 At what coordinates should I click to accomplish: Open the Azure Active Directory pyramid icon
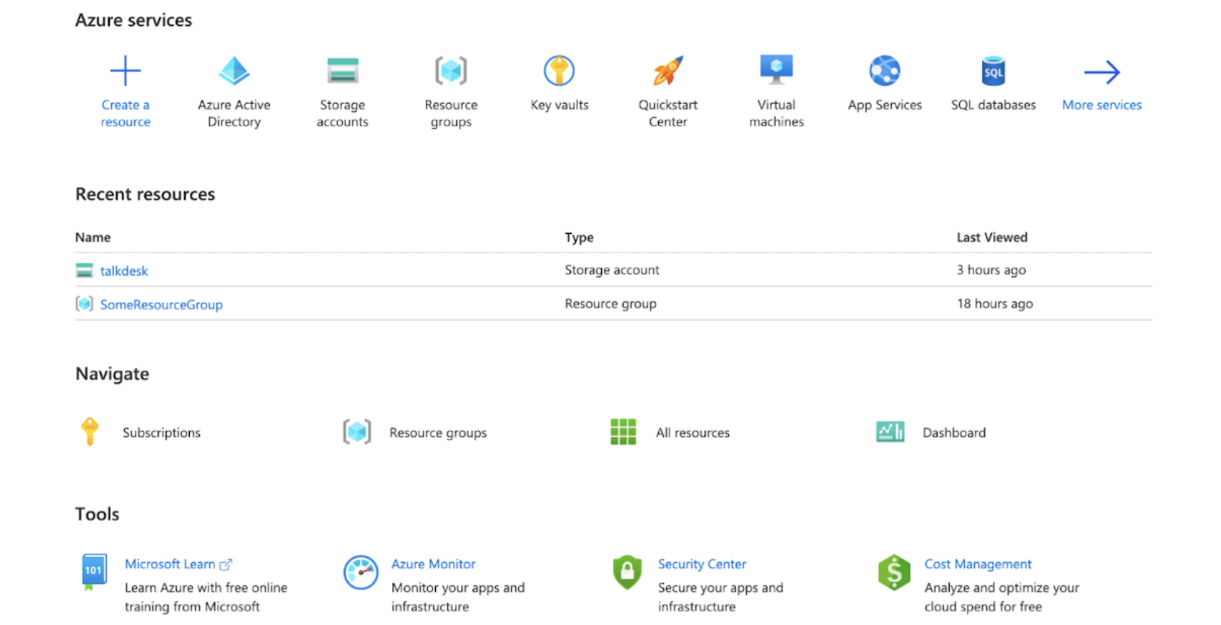click(x=234, y=71)
